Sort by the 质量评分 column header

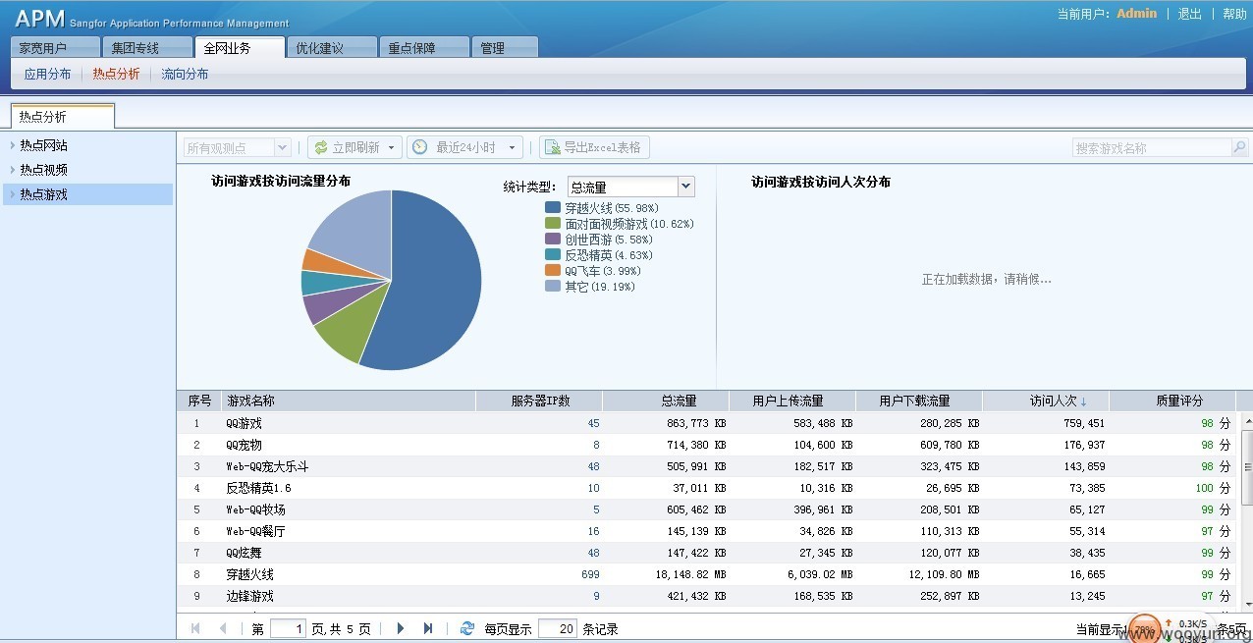(x=1172, y=401)
